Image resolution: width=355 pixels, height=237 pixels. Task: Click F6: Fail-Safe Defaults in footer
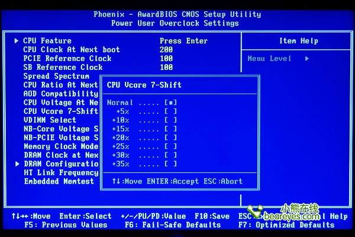(x=173, y=225)
